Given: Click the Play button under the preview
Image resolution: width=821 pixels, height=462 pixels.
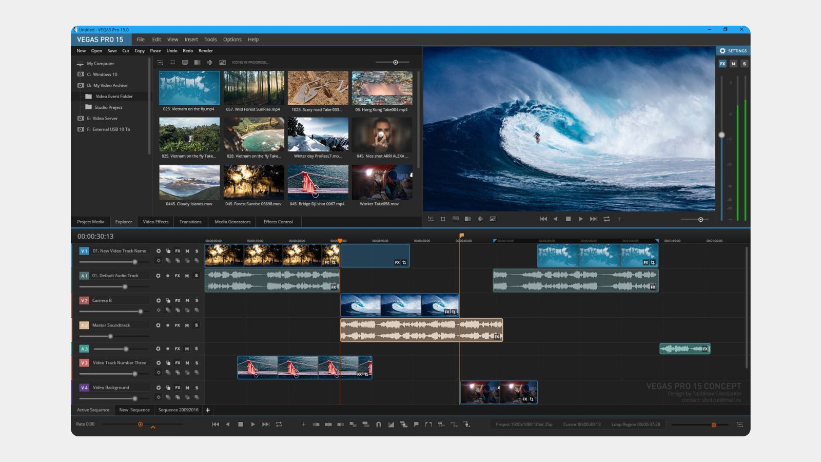Looking at the screenshot, I should [x=581, y=219].
